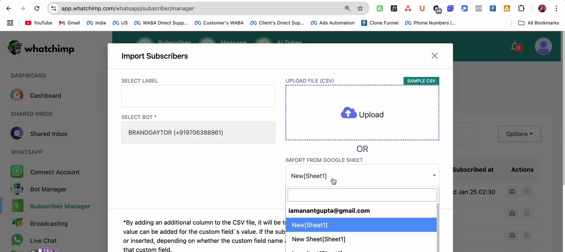This screenshot has width=565, height=252.
Task: Click briefcase icon in Jan 25 row
Action: (x=512, y=191)
